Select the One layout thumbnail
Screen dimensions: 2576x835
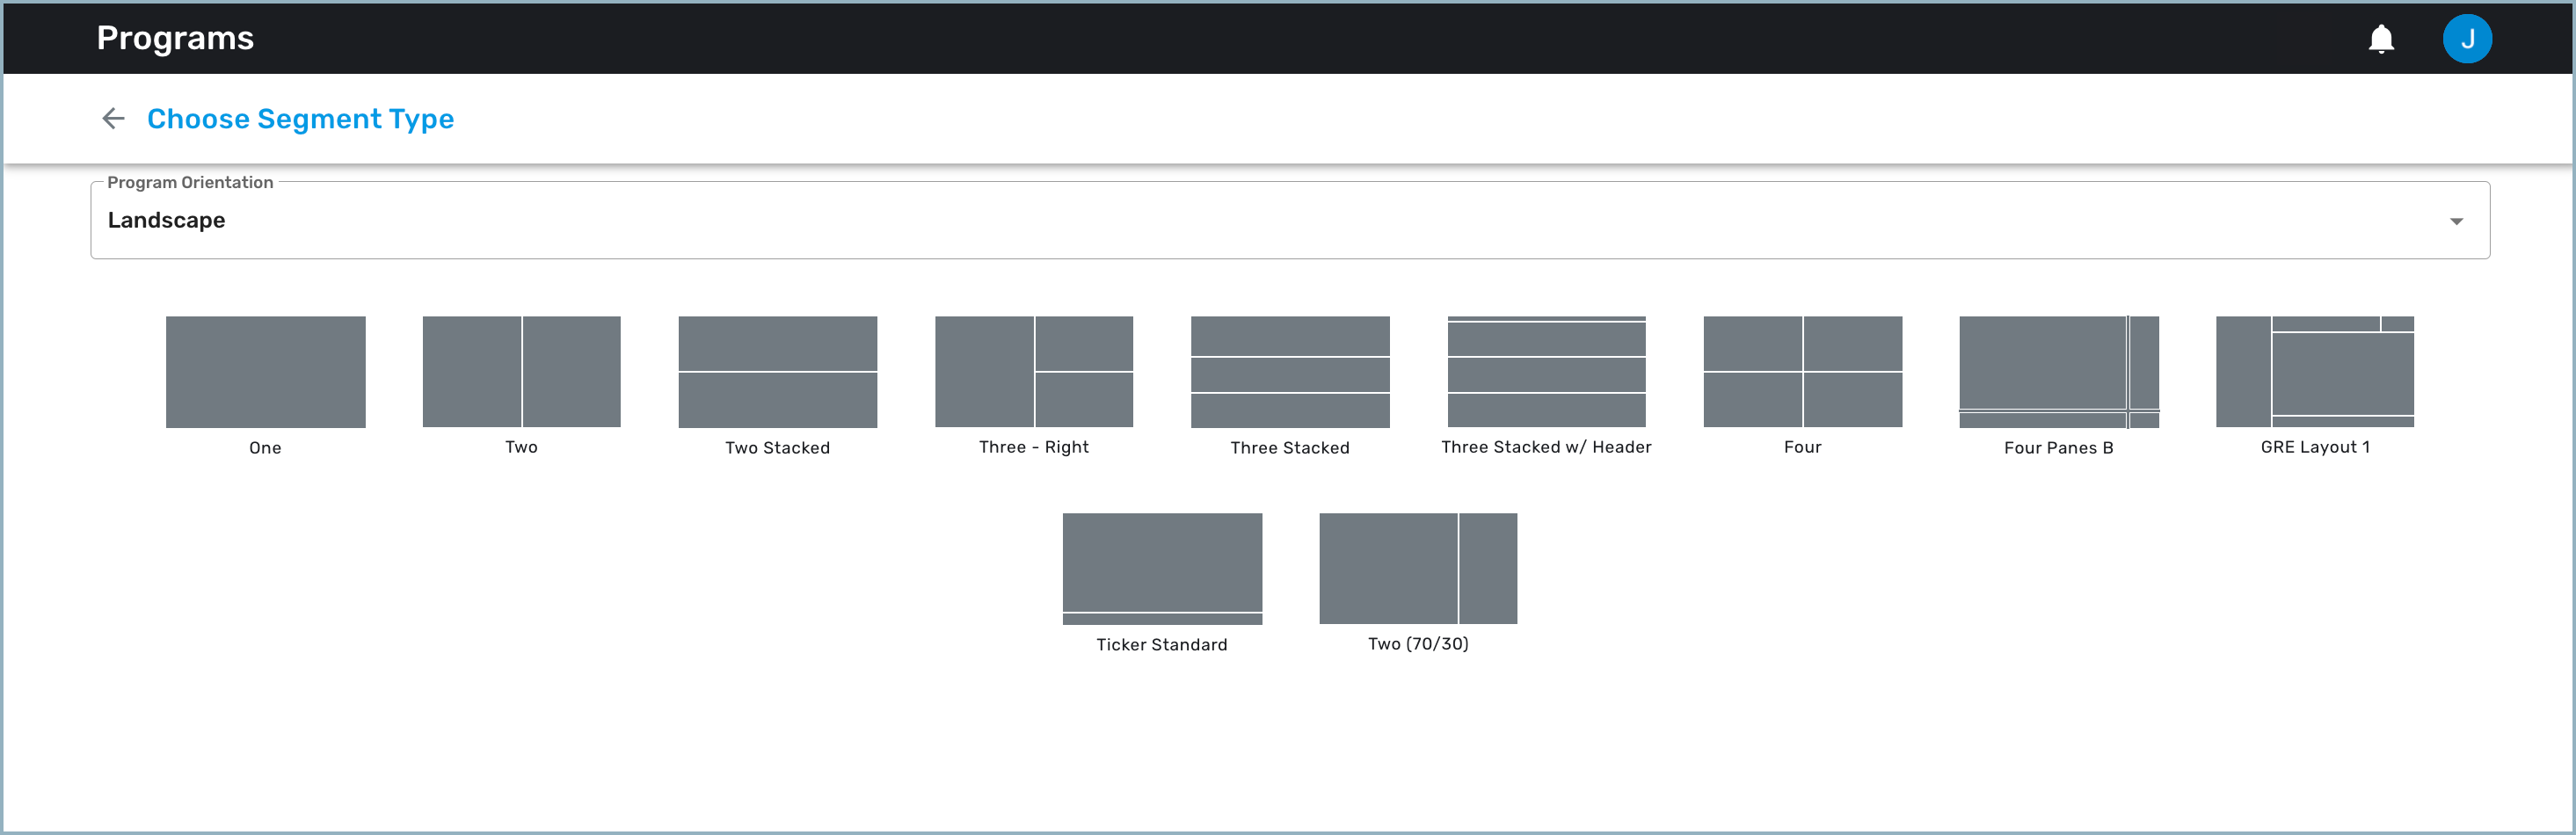265,372
